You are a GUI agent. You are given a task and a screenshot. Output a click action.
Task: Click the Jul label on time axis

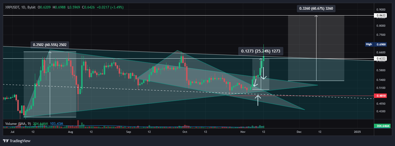[x=12, y=132]
